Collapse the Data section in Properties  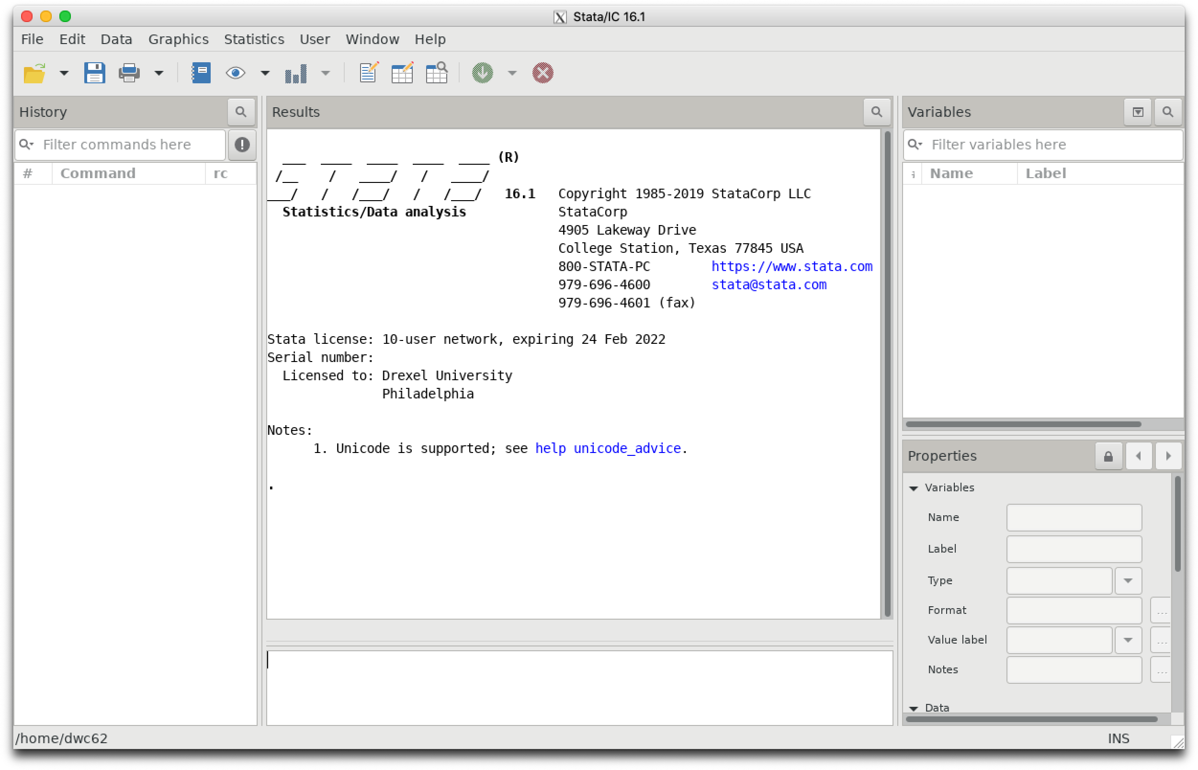coord(913,708)
